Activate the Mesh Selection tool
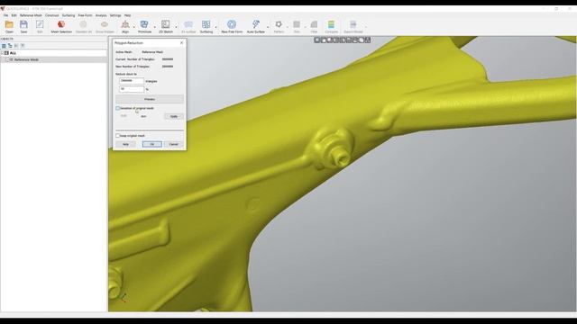 [x=61, y=24]
